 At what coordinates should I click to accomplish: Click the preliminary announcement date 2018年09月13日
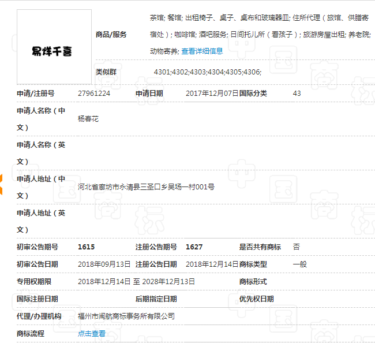point(104,264)
